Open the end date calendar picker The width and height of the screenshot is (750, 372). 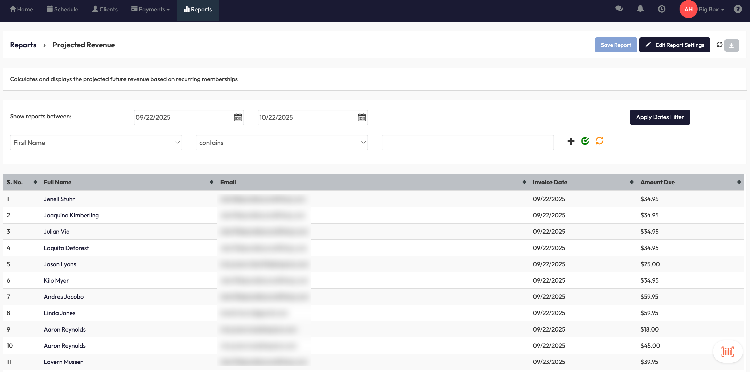[362, 118]
